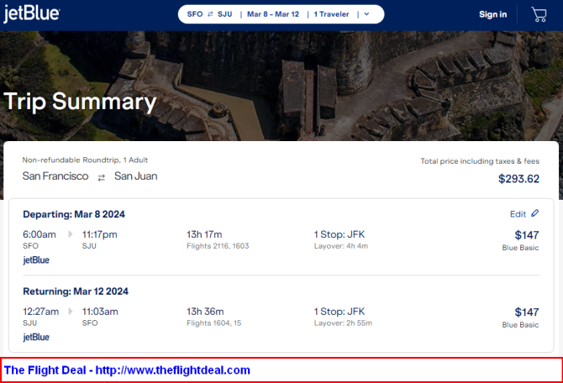Click duration 13h 36m
This screenshot has width=563, height=383.
point(205,312)
